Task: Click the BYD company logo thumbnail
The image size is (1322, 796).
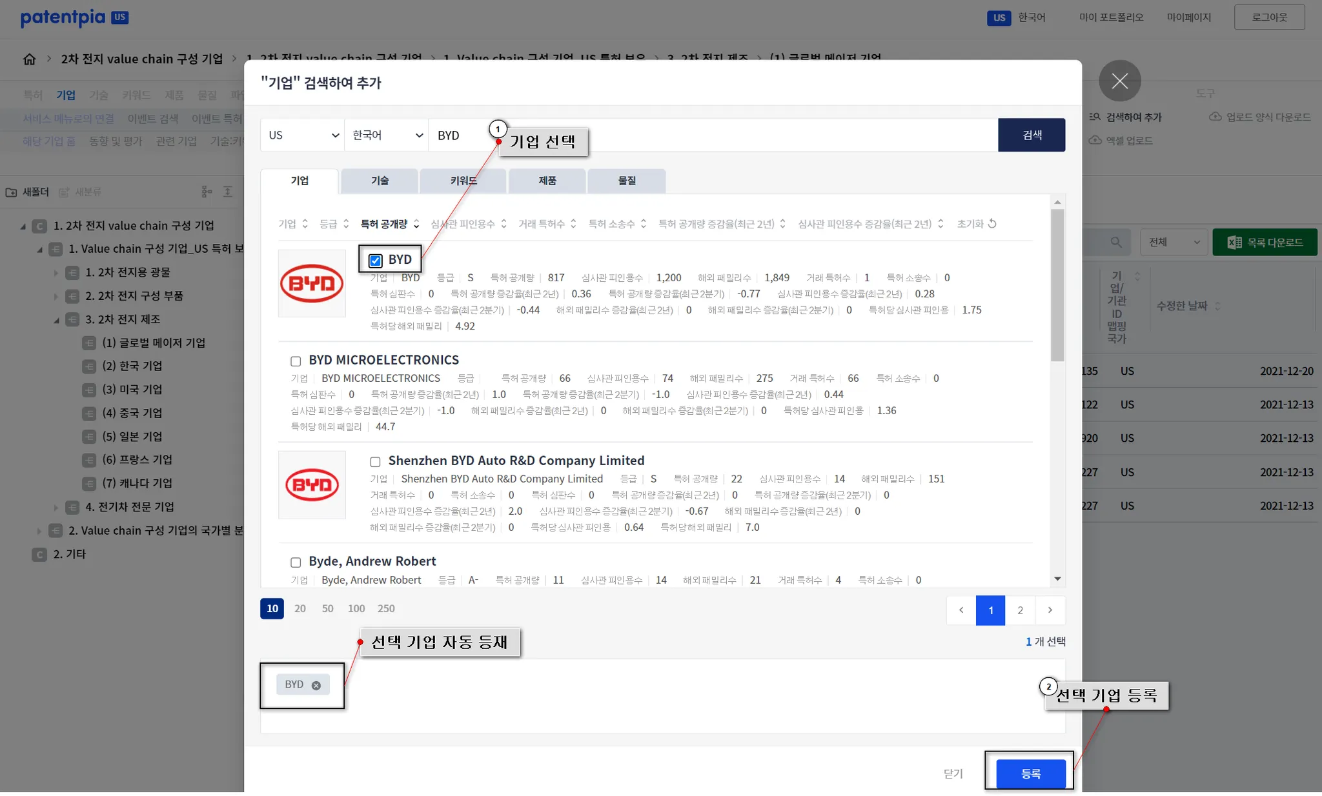Action: [312, 283]
